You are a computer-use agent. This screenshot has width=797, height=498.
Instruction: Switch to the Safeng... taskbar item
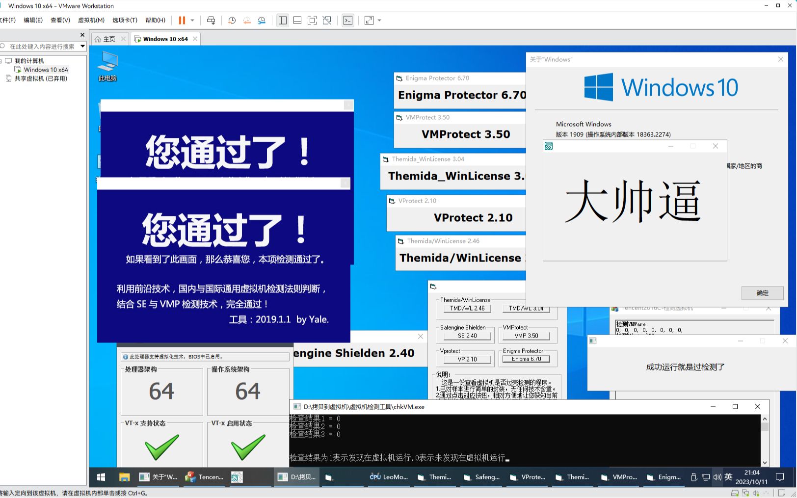481,477
